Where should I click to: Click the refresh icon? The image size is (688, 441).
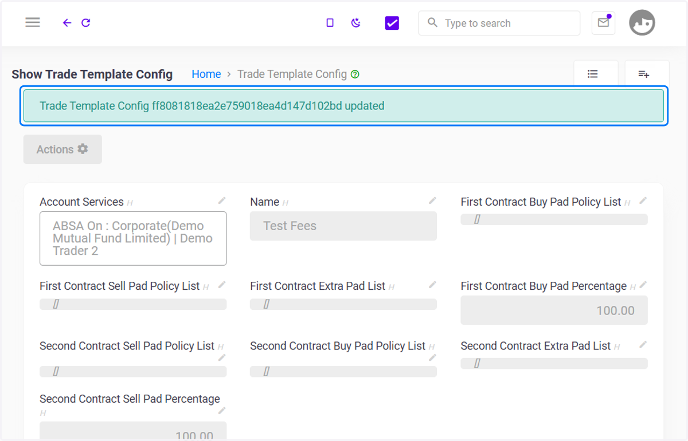pyautogui.click(x=86, y=23)
